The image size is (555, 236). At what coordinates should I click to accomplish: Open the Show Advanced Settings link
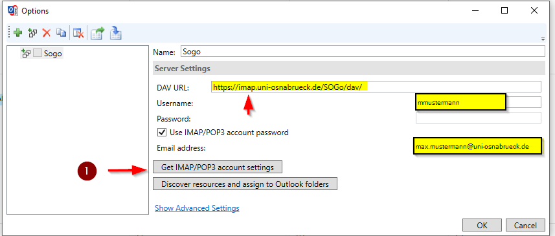pyautogui.click(x=197, y=208)
